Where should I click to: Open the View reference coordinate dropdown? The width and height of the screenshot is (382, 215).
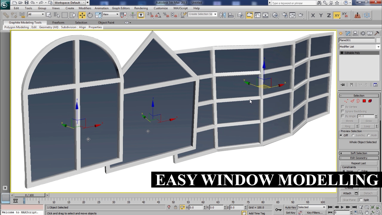point(110,14)
